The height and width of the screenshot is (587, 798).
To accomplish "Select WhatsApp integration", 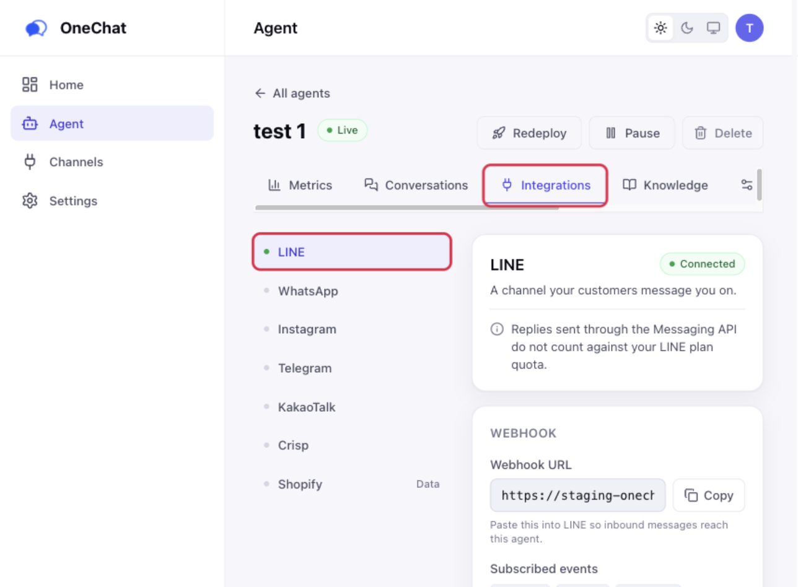I will pos(352,291).
